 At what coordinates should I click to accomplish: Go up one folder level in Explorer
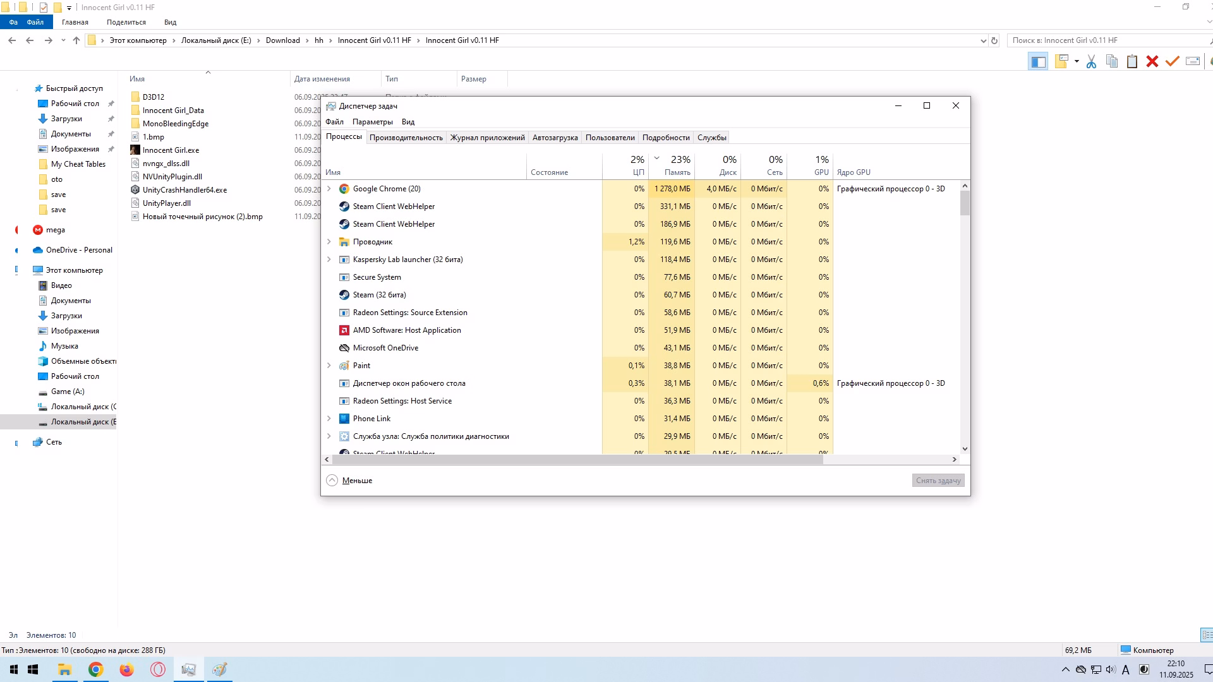pyautogui.click(x=76, y=40)
